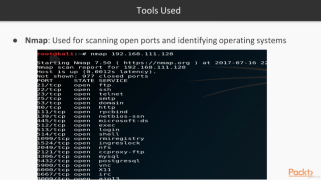Click the '513/tcp open login' row
This screenshot has height=180, width=321.
[x=78, y=130]
